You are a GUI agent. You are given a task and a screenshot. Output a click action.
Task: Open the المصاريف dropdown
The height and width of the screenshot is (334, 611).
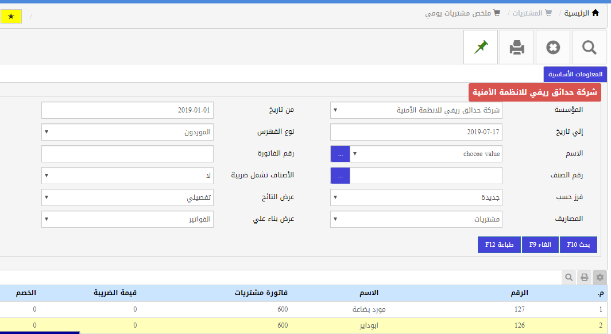416,219
